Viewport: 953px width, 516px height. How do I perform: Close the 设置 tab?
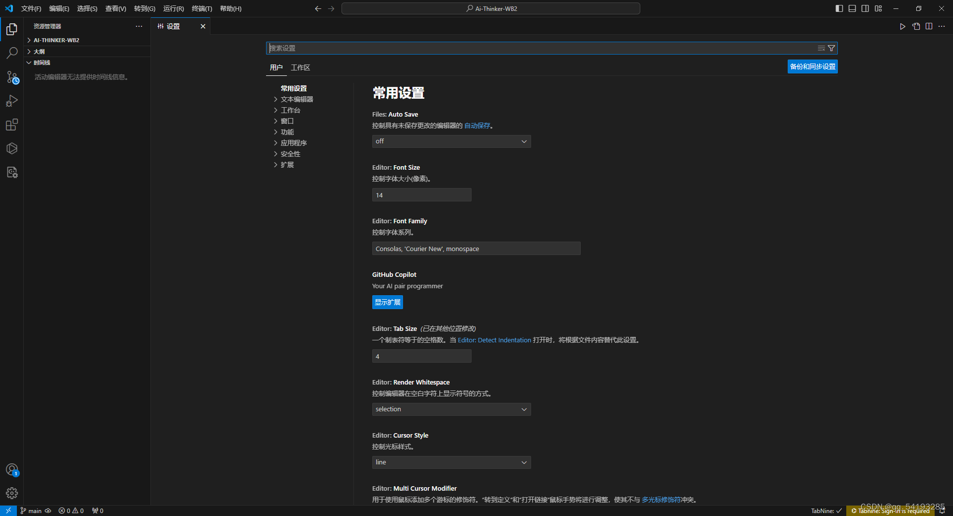click(x=203, y=26)
